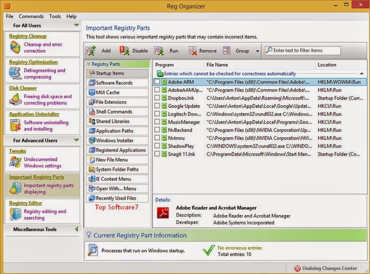Click the Disk Cleaner icon
Image resolution: width=370 pixels, height=274 pixels.
point(16,100)
